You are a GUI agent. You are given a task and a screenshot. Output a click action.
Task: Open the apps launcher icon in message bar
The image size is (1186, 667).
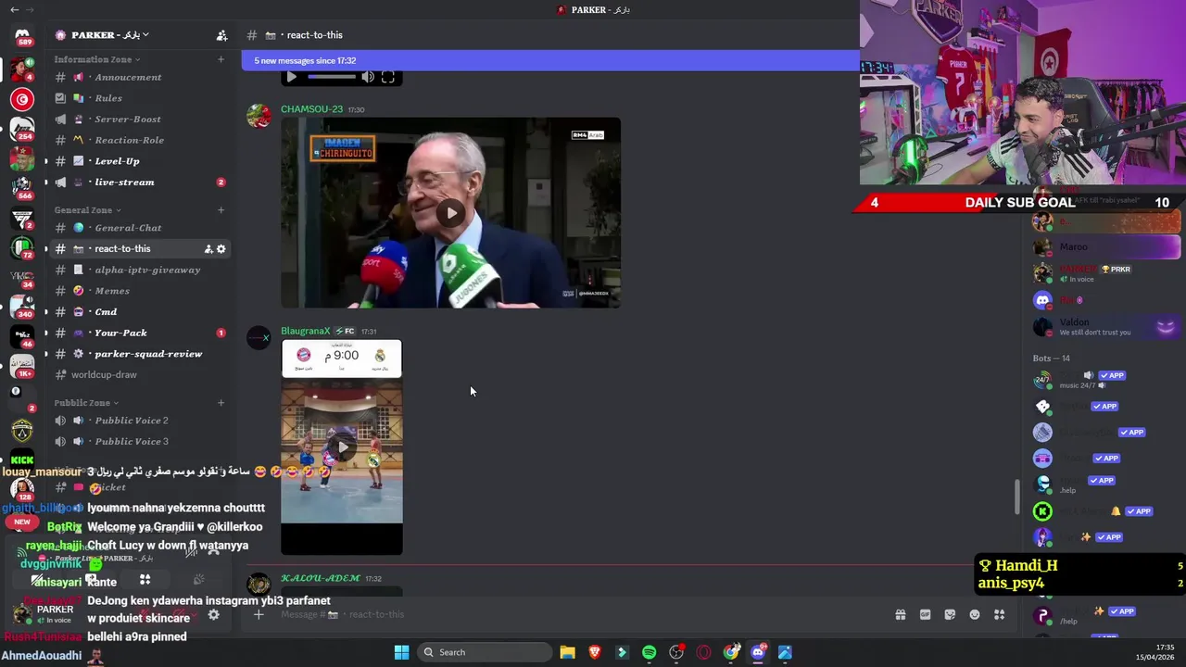coord(999,614)
